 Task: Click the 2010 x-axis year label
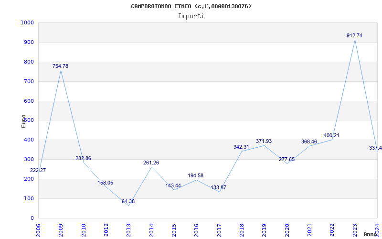pos(83,230)
